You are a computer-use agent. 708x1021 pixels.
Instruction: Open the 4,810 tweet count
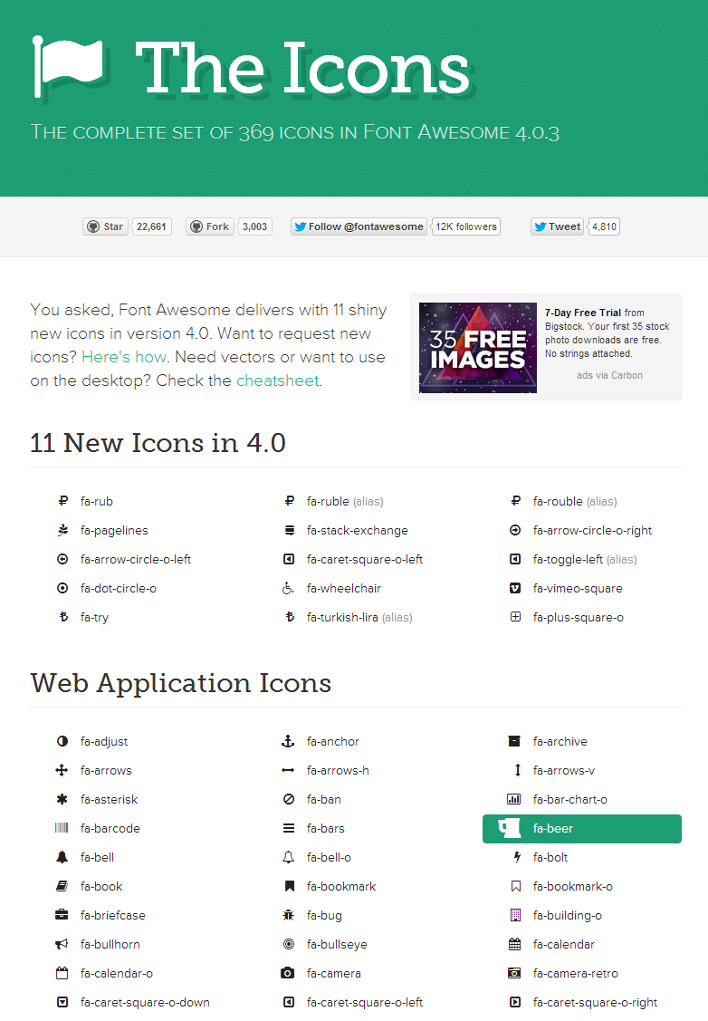(604, 226)
